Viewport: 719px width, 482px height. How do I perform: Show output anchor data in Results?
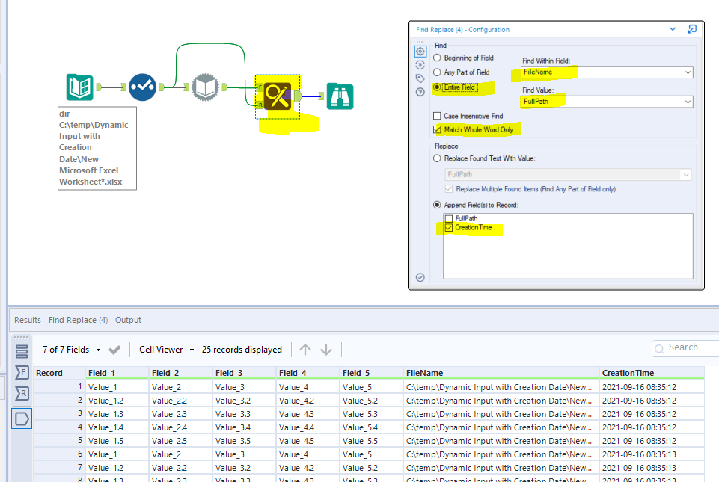(22, 418)
